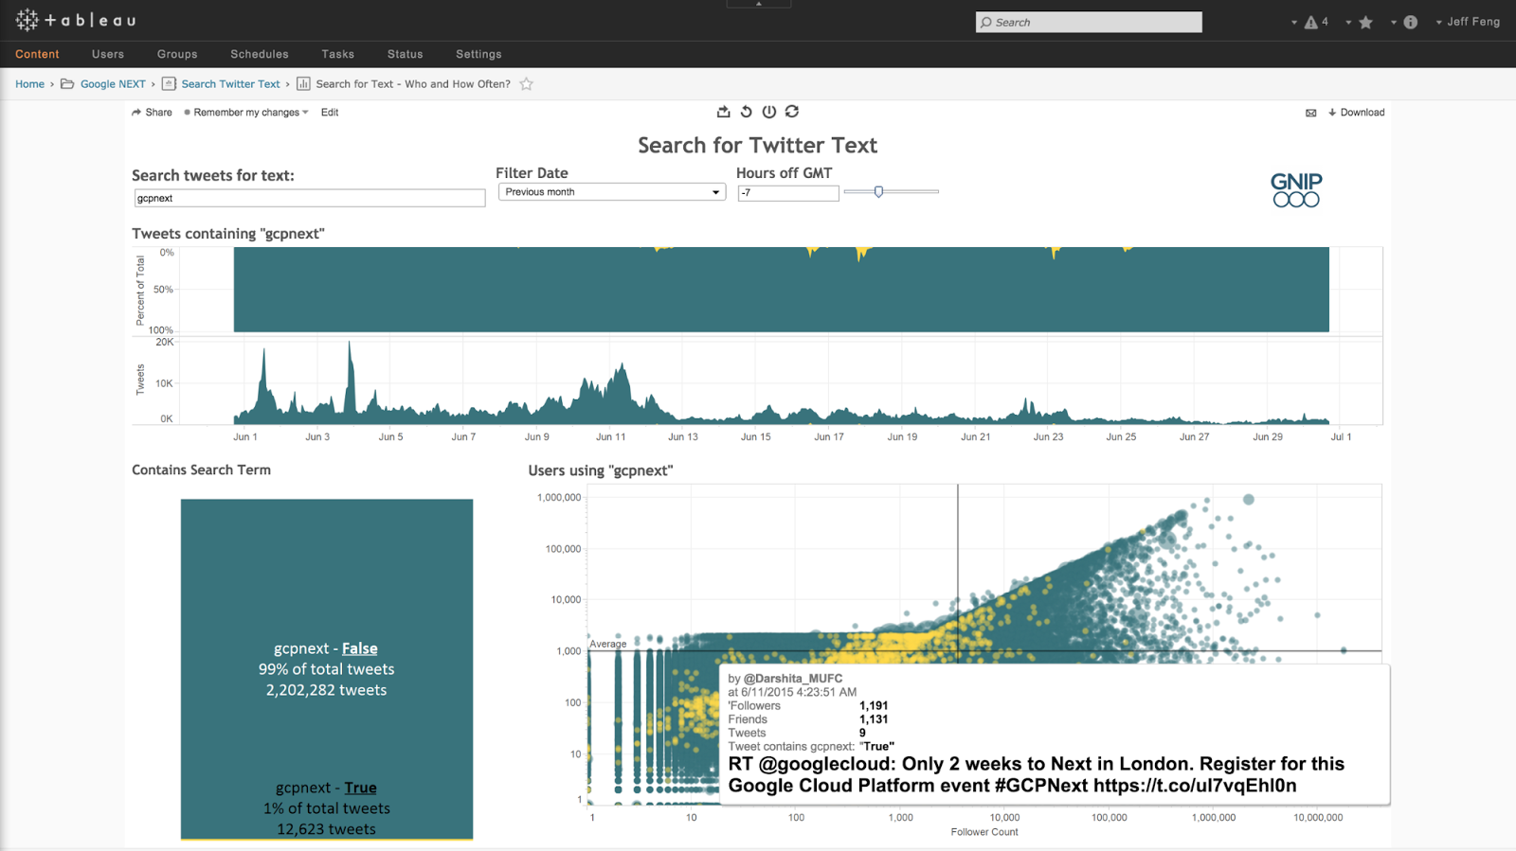This screenshot has height=851, width=1516.
Task: Click the revert arrow icon
Action: click(747, 112)
